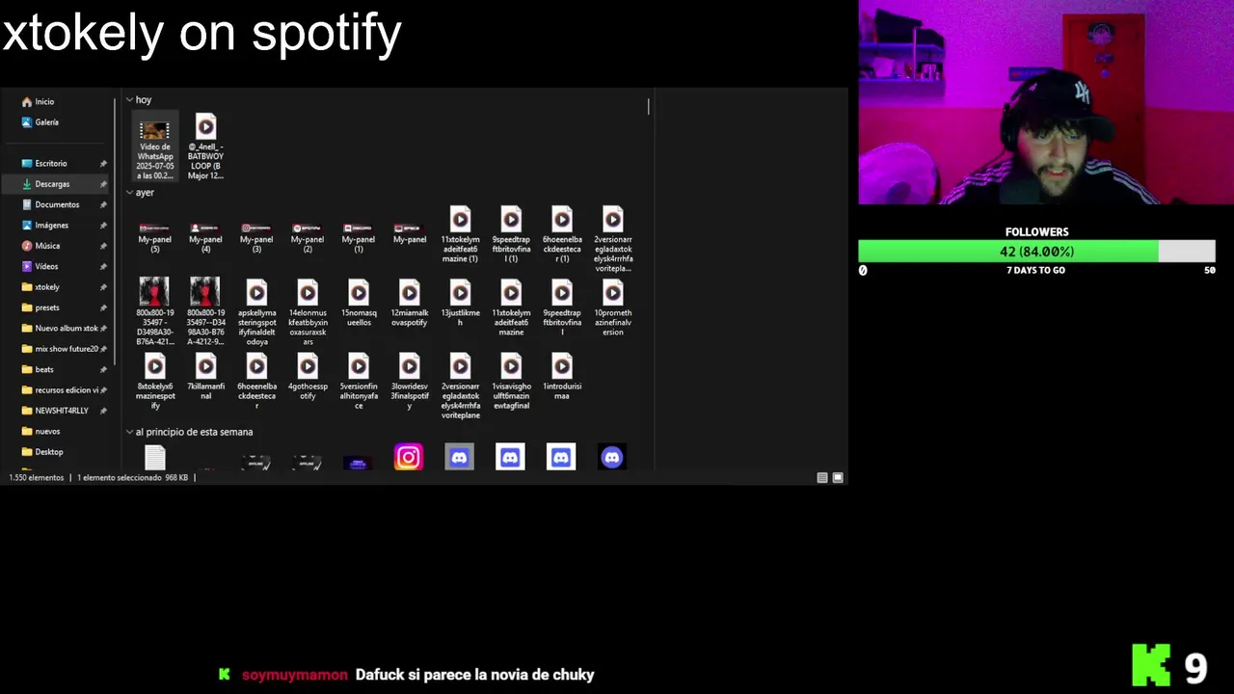The image size is (1234, 694).
Task: Click the file list vertical scrollbar thumb
Action: point(648,106)
